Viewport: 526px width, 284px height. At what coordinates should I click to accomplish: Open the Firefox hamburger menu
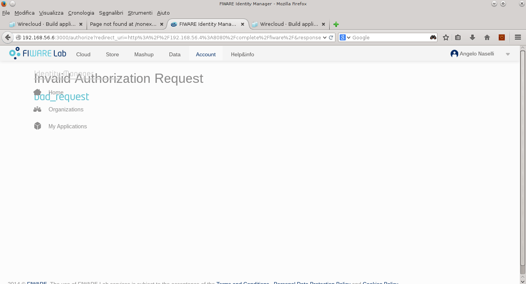tap(518, 37)
